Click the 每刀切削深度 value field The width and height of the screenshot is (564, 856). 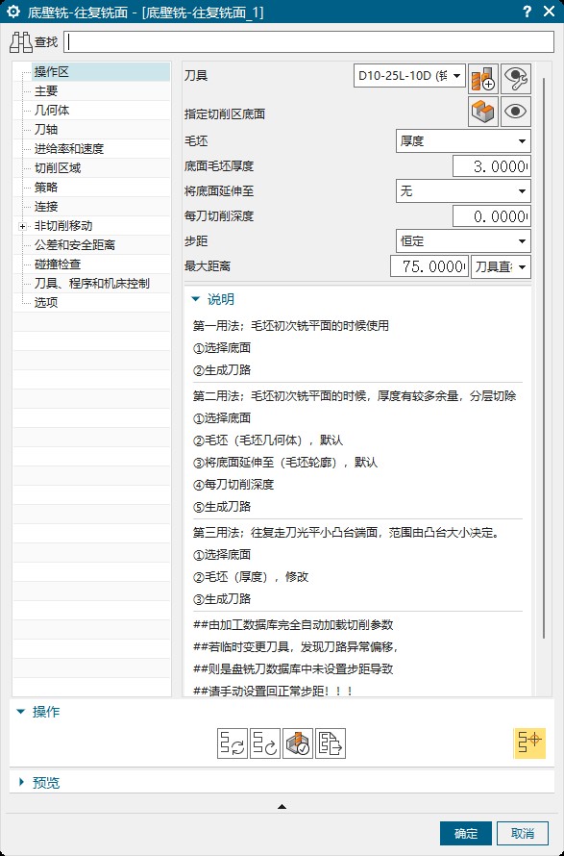tap(491, 216)
